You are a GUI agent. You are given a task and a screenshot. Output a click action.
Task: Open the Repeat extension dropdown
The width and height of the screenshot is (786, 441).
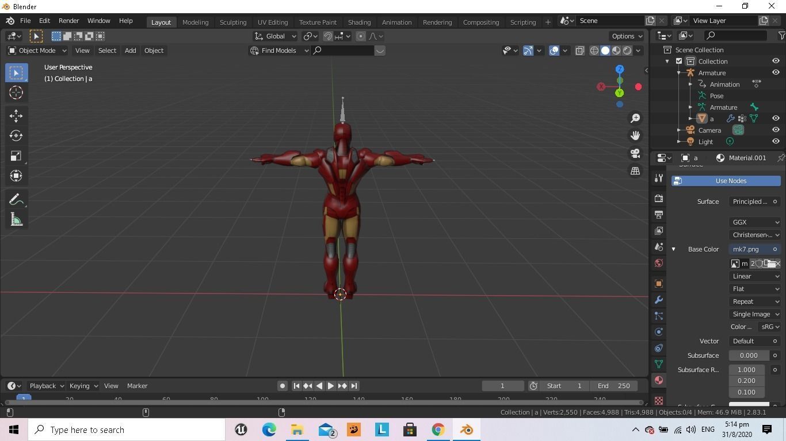[x=755, y=301]
